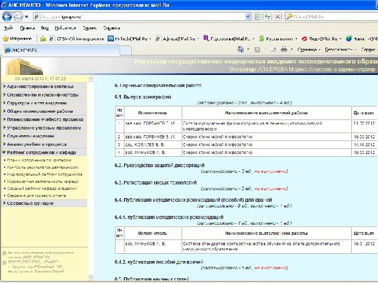Open Сводный рейтинг кафедр академии item
The width and height of the screenshot is (378, 283).
tap(42, 189)
